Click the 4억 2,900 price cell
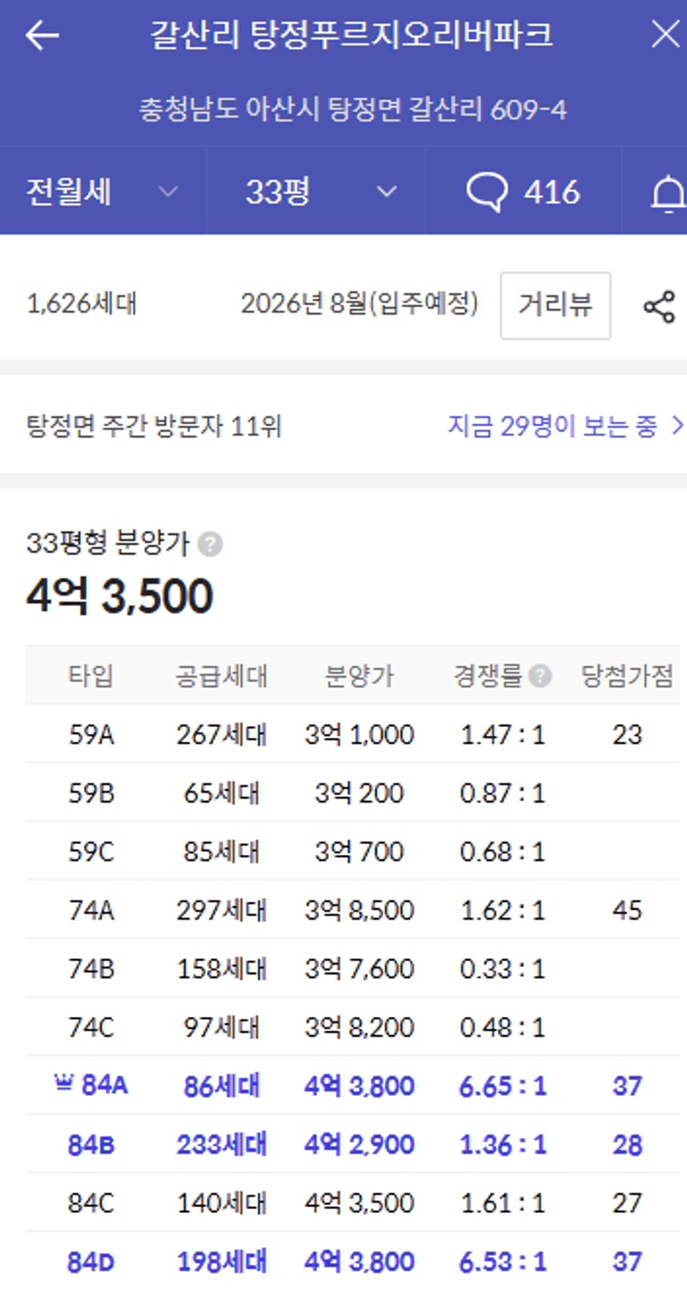The width and height of the screenshot is (687, 1306). point(359,1144)
